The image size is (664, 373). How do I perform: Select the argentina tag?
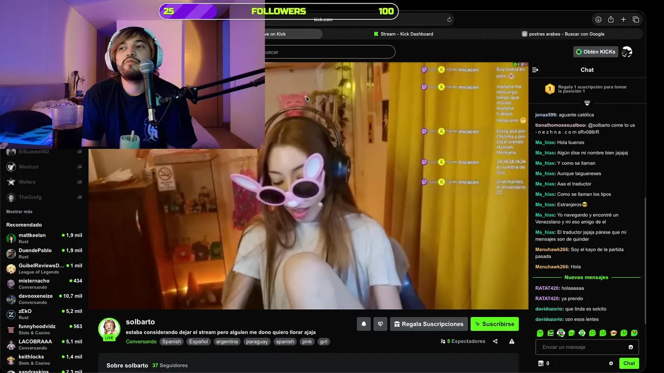click(x=227, y=342)
